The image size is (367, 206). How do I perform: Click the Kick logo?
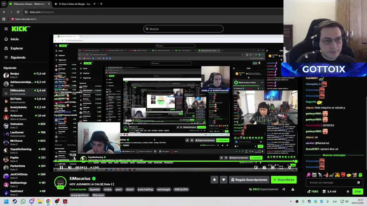(21, 29)
